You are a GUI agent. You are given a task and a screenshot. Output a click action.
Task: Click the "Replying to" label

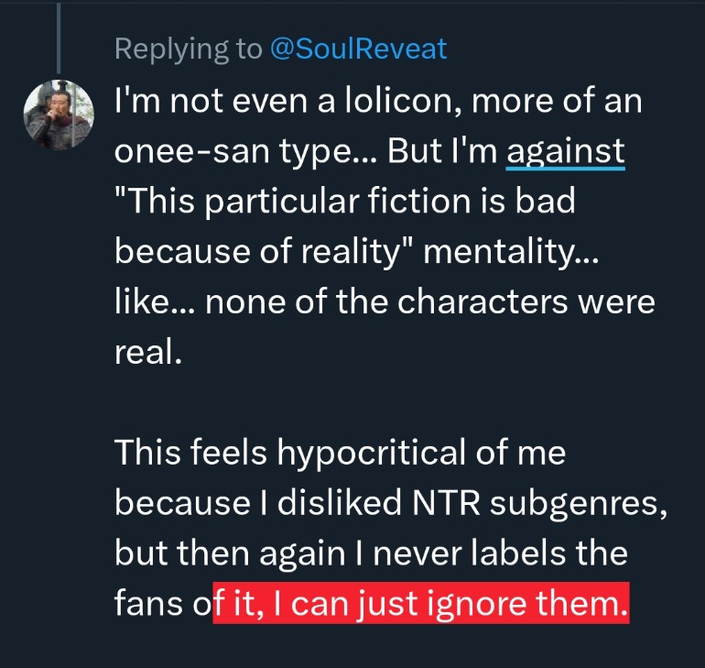tap(188, 49)
